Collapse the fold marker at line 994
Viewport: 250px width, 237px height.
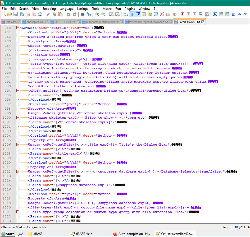[x=18, y=91]
